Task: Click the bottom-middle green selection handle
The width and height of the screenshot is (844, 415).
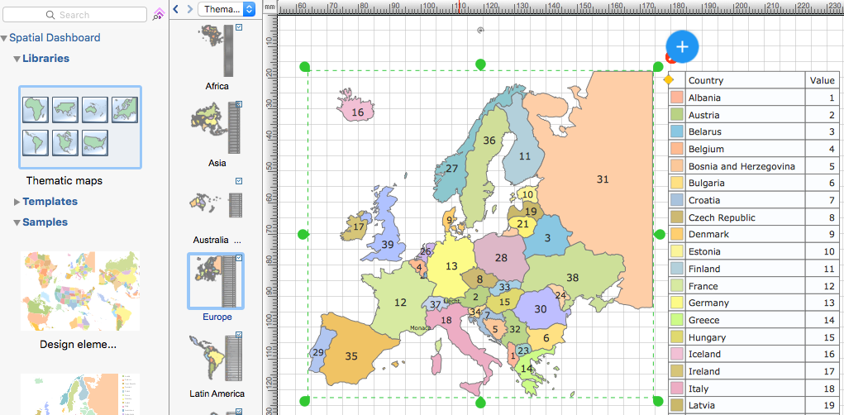Action: 480,403
